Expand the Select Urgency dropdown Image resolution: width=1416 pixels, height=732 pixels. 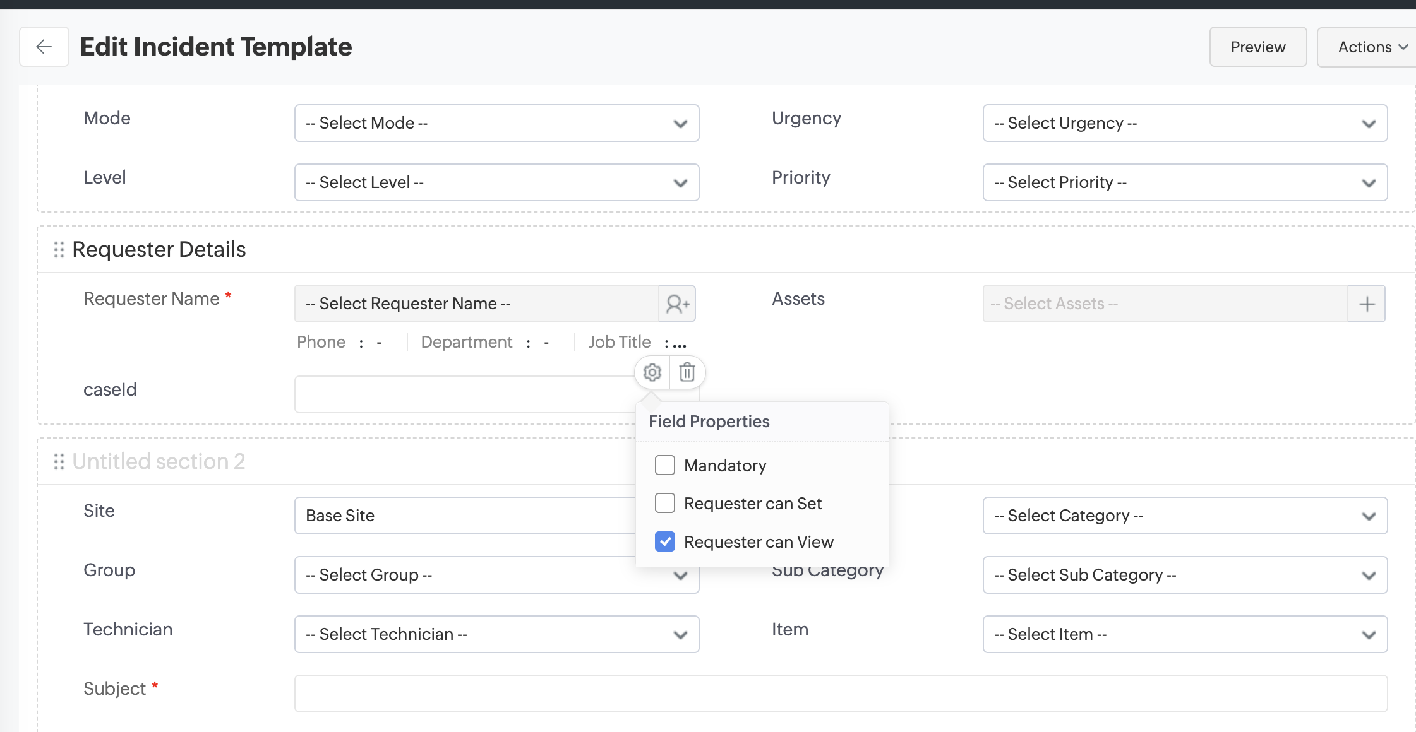pyautogui.click(x=1185, y=123)
